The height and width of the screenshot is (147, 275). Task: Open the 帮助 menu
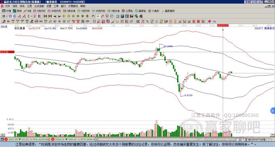click(83, 6)
